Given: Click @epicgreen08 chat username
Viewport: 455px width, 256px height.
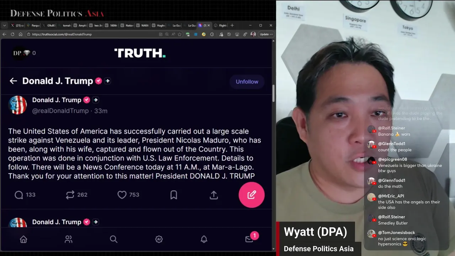Looking at the screenshot, I should (392, 159).
